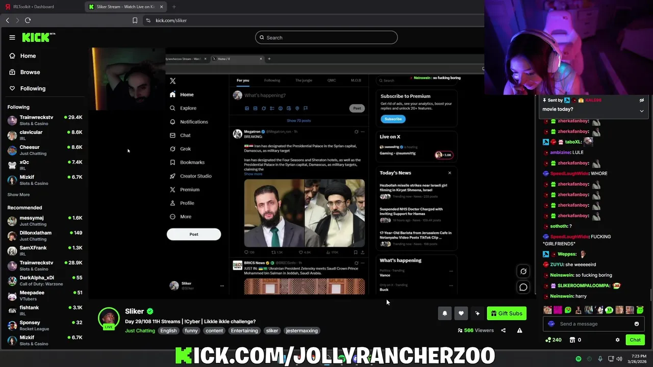Click microphone icon in system tray
The height and width of the screenshot is (367, 653).
point(600,359)
